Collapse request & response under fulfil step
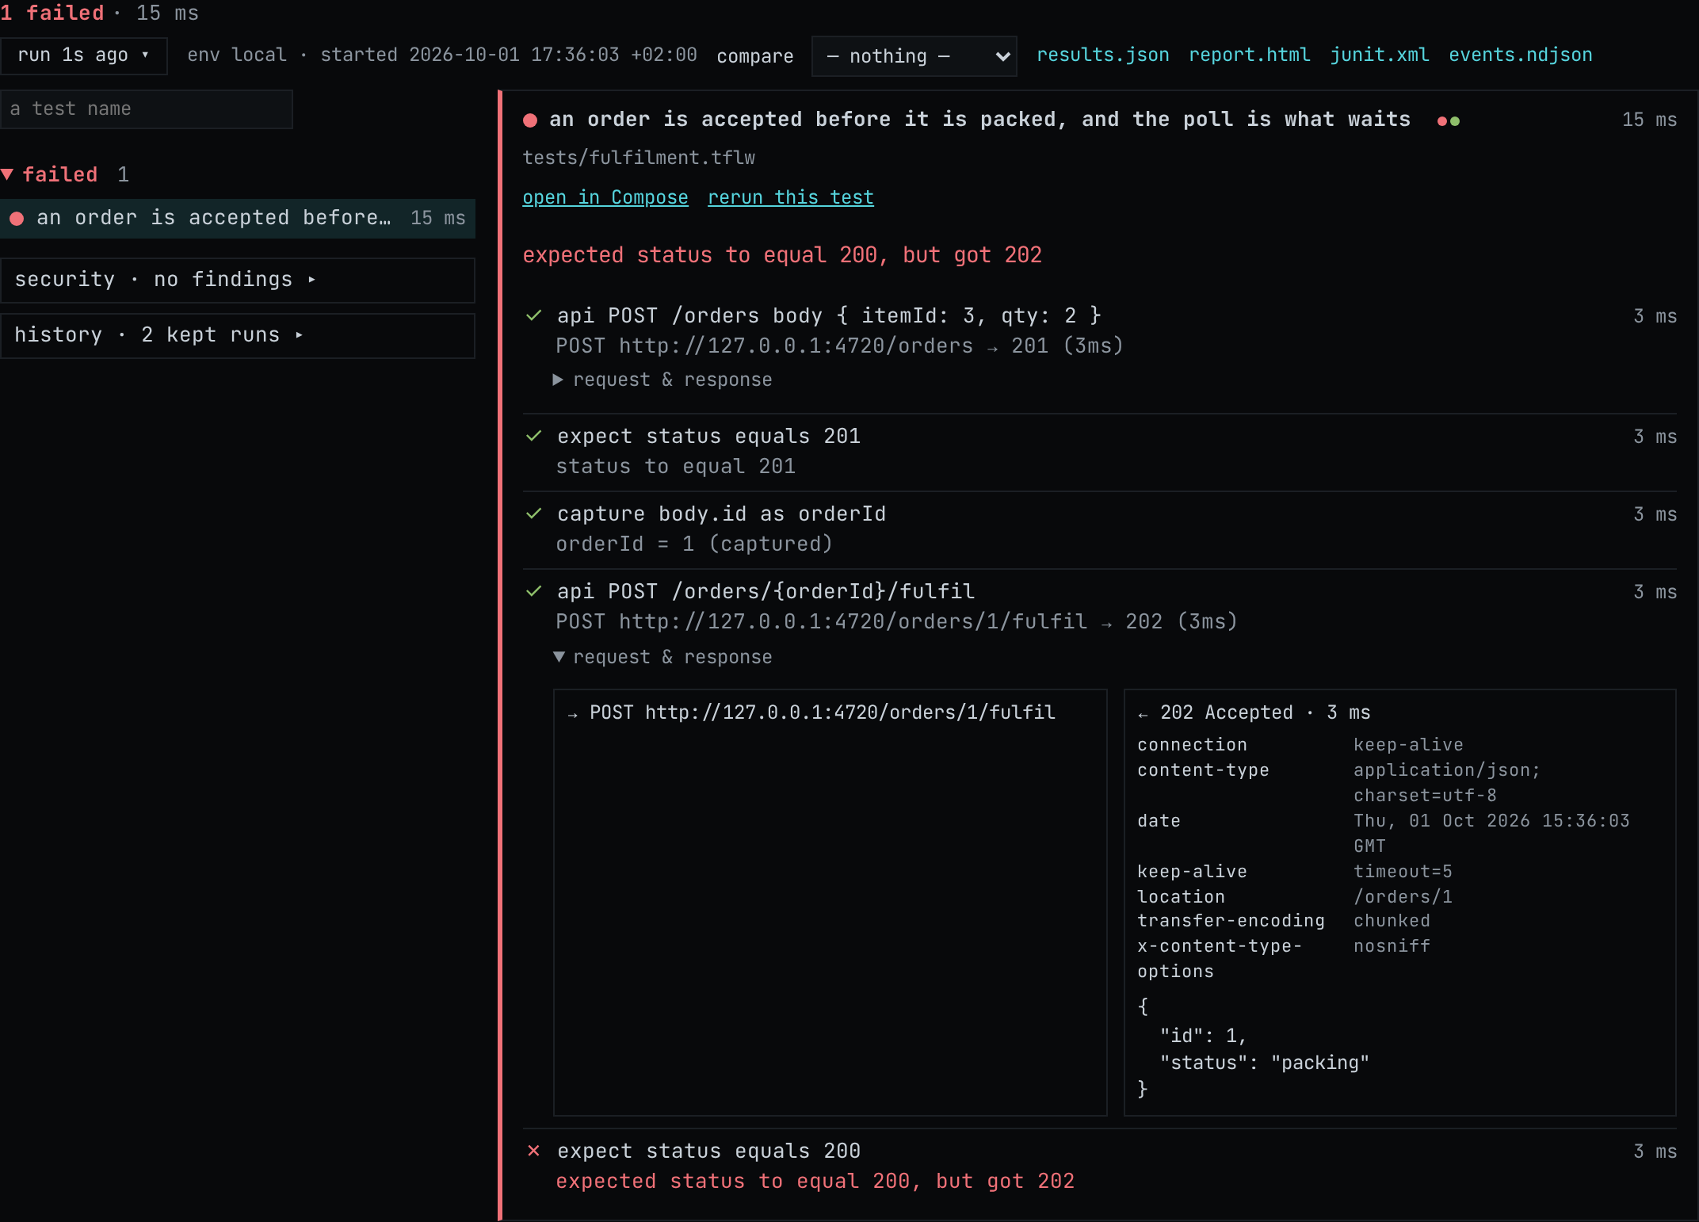 [662, 657]
